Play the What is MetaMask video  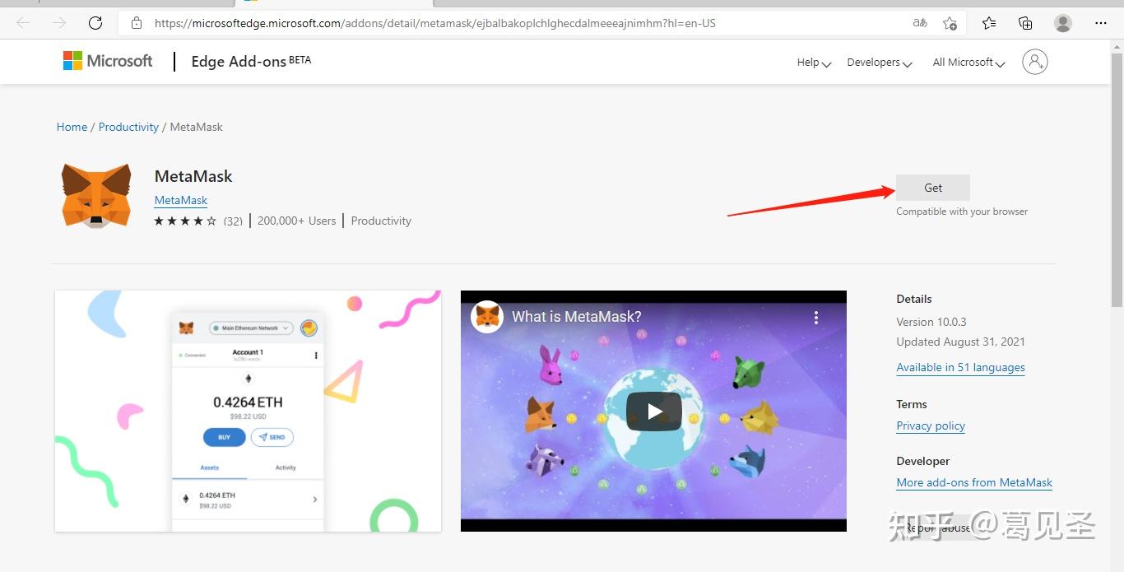[x=654, y=412]
